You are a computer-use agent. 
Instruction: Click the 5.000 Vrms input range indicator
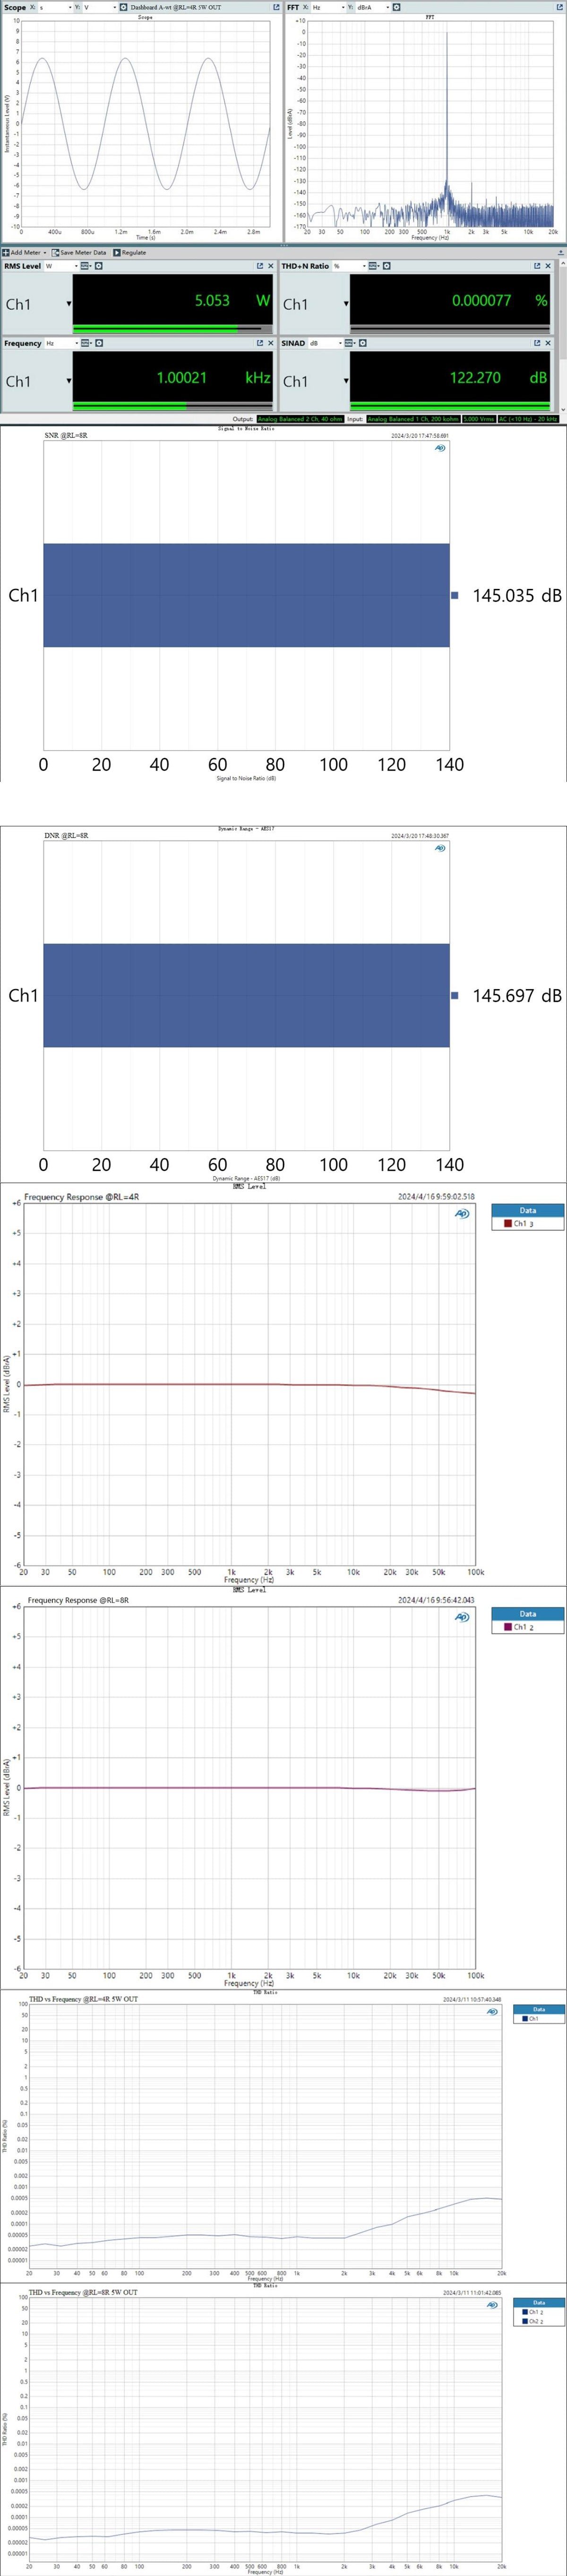(x=478, y=419)
